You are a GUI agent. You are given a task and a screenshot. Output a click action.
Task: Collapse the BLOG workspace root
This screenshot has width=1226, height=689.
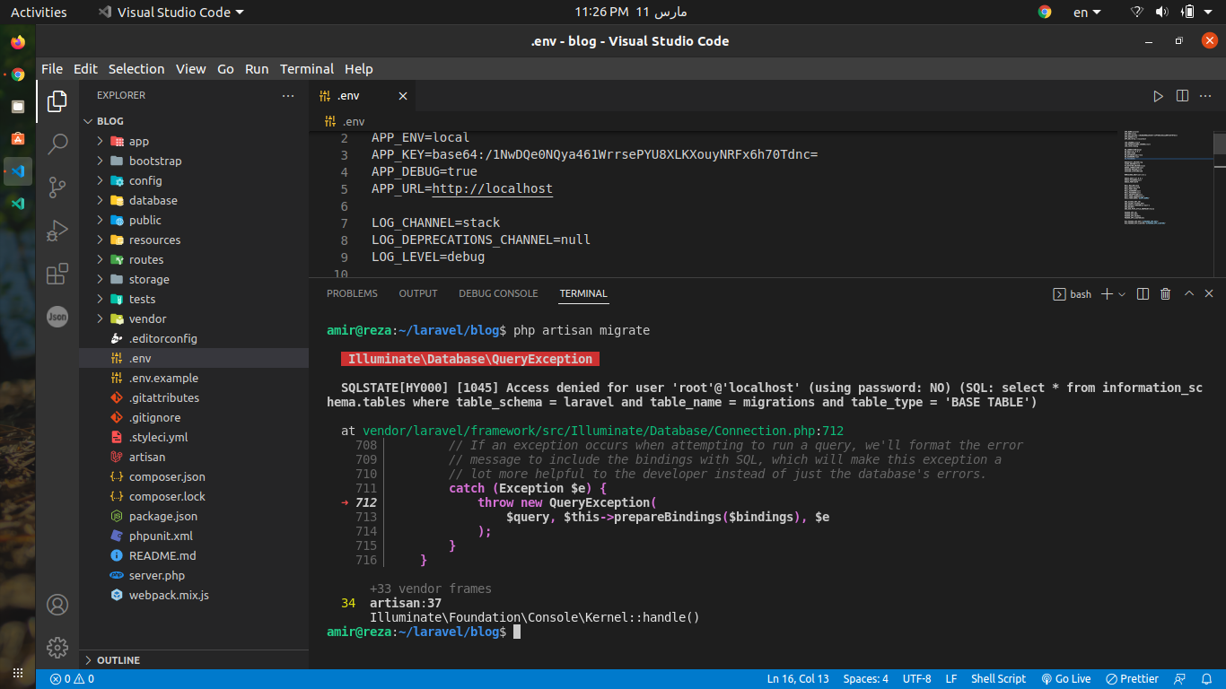[x=194, y=121]
